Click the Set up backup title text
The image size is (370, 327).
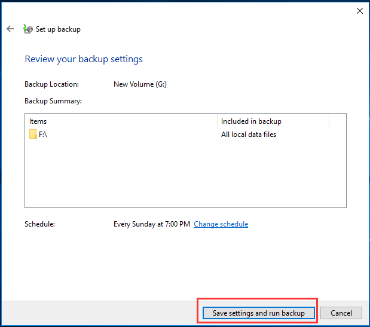point(58,29)
